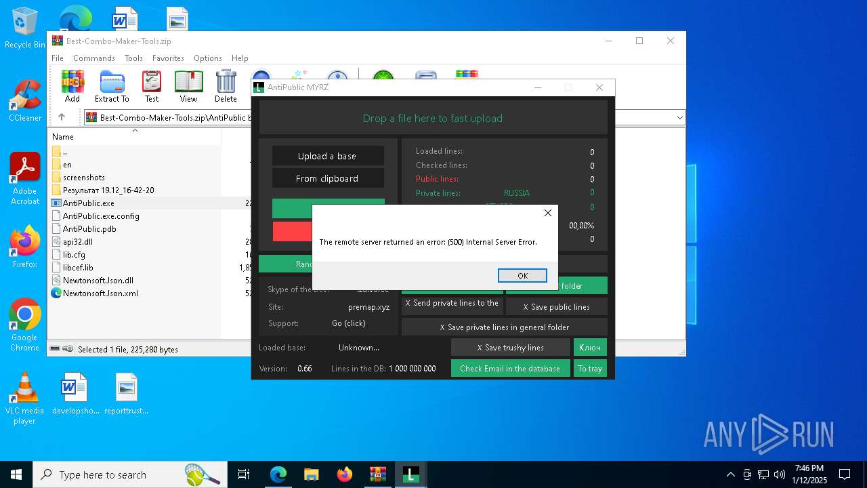The image size is (867, 488).
Task: Open the network icon in system tray
Action: (x=763, y=474)
